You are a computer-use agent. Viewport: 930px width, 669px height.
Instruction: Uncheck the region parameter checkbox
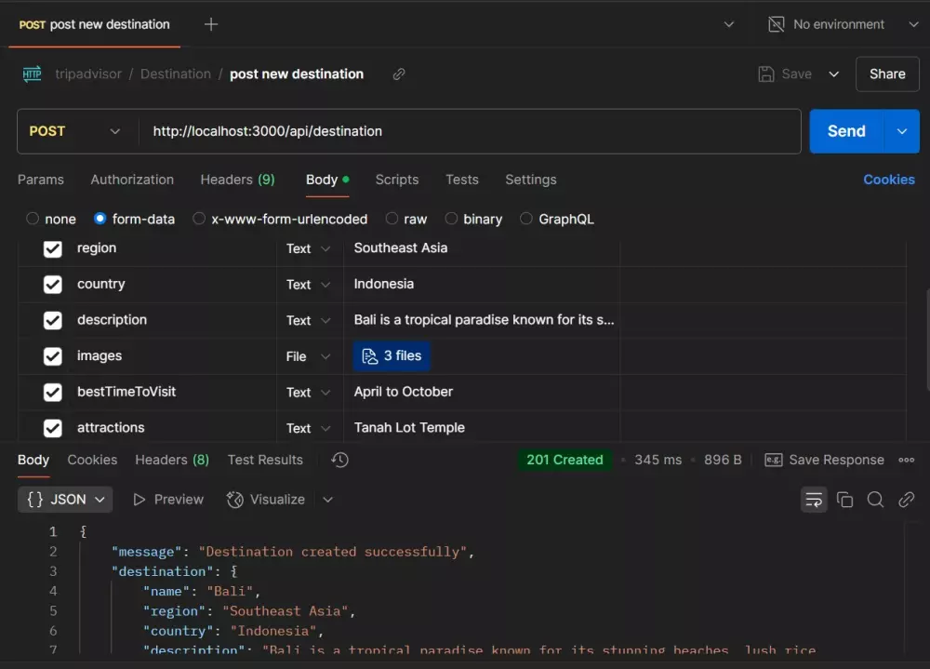tap(53, 248)
